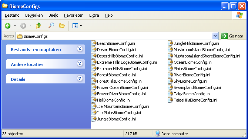Open the Views toolbar button
Image resolution: width=248 pixels, height=139 pixels.
[75, 26]
